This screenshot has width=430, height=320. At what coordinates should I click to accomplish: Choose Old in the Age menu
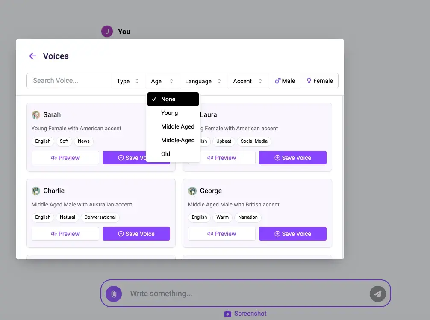click(x=165, y=154)
